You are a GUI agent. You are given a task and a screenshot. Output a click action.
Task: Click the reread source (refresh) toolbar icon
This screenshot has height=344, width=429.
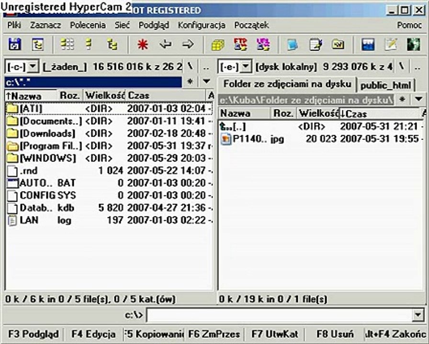15,44
